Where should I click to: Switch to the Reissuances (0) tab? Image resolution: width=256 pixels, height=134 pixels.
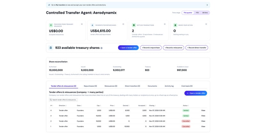pos(111,86)
